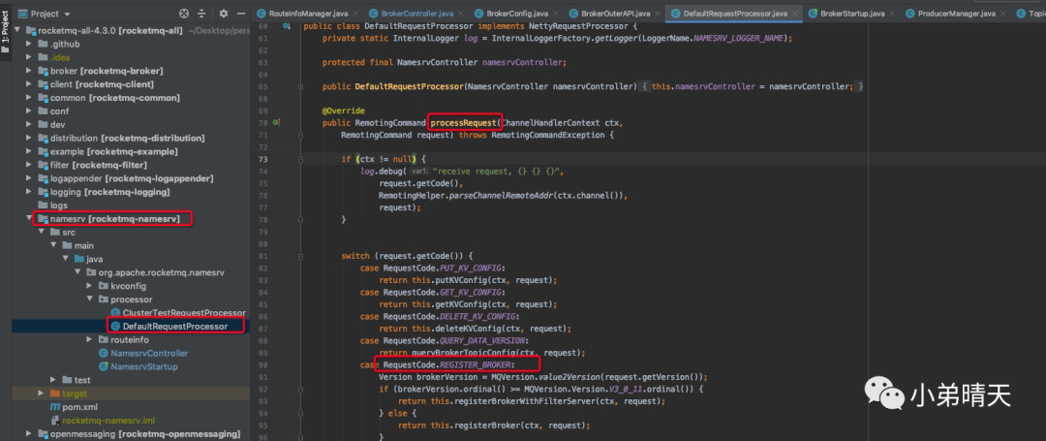
Task: Select NamesrvController in project tree
Action: click(149, 353)
